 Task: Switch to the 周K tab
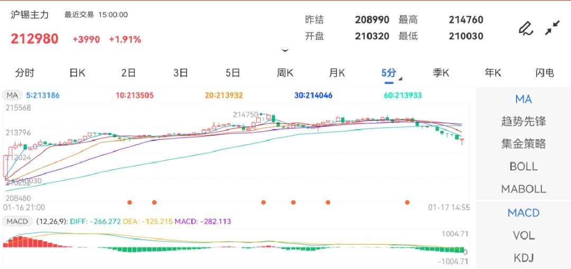coord(285,73)
